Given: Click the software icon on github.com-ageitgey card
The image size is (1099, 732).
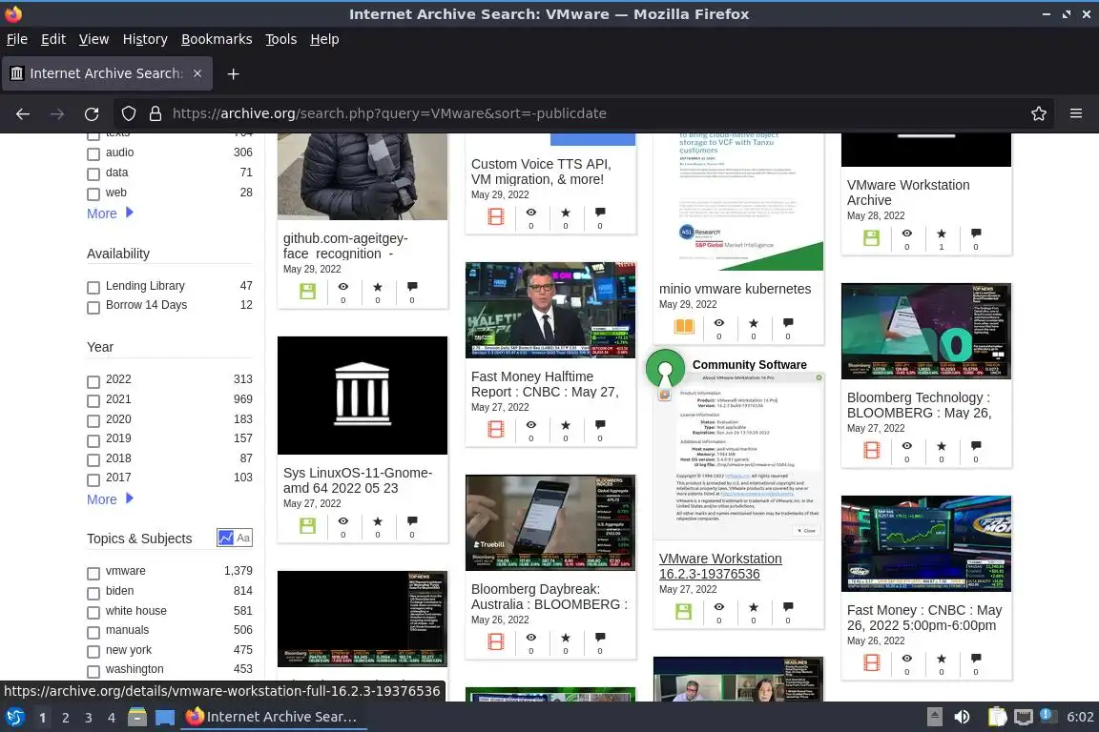Looking at the screenshot, I should pyautogui.click(x=308, y=291).
